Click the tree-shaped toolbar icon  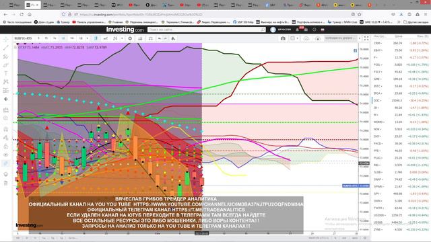click(x=173, y=38)
